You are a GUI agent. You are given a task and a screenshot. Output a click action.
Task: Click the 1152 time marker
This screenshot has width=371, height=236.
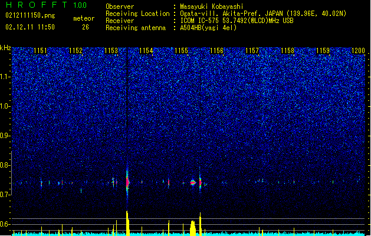click(x=75, y=51)
